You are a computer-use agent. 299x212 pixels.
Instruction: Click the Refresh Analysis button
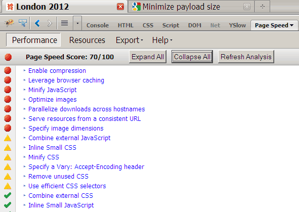pyautogui.click(x=246, y=57)
